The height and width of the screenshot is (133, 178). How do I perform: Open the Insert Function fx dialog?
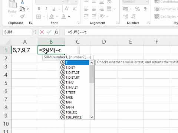(x=56, y=32)
